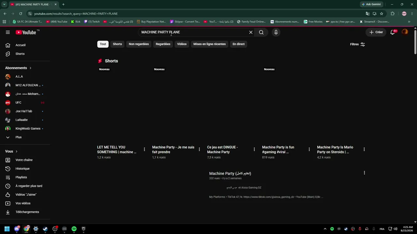Open the Windows Start menu
Viewport: 417px width, 234px height.
[7, 229]
